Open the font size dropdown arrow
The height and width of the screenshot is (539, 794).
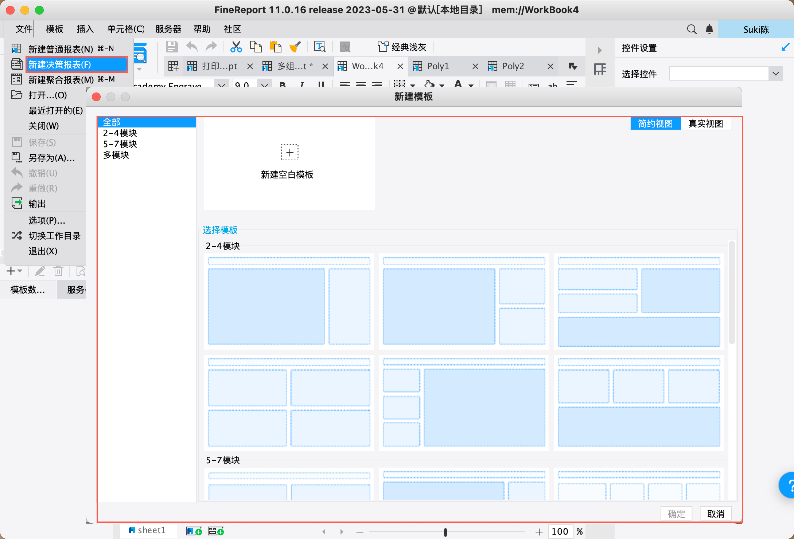[x=265, y=85]
